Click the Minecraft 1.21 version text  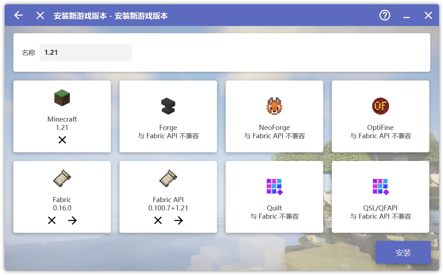pos(62,127)
